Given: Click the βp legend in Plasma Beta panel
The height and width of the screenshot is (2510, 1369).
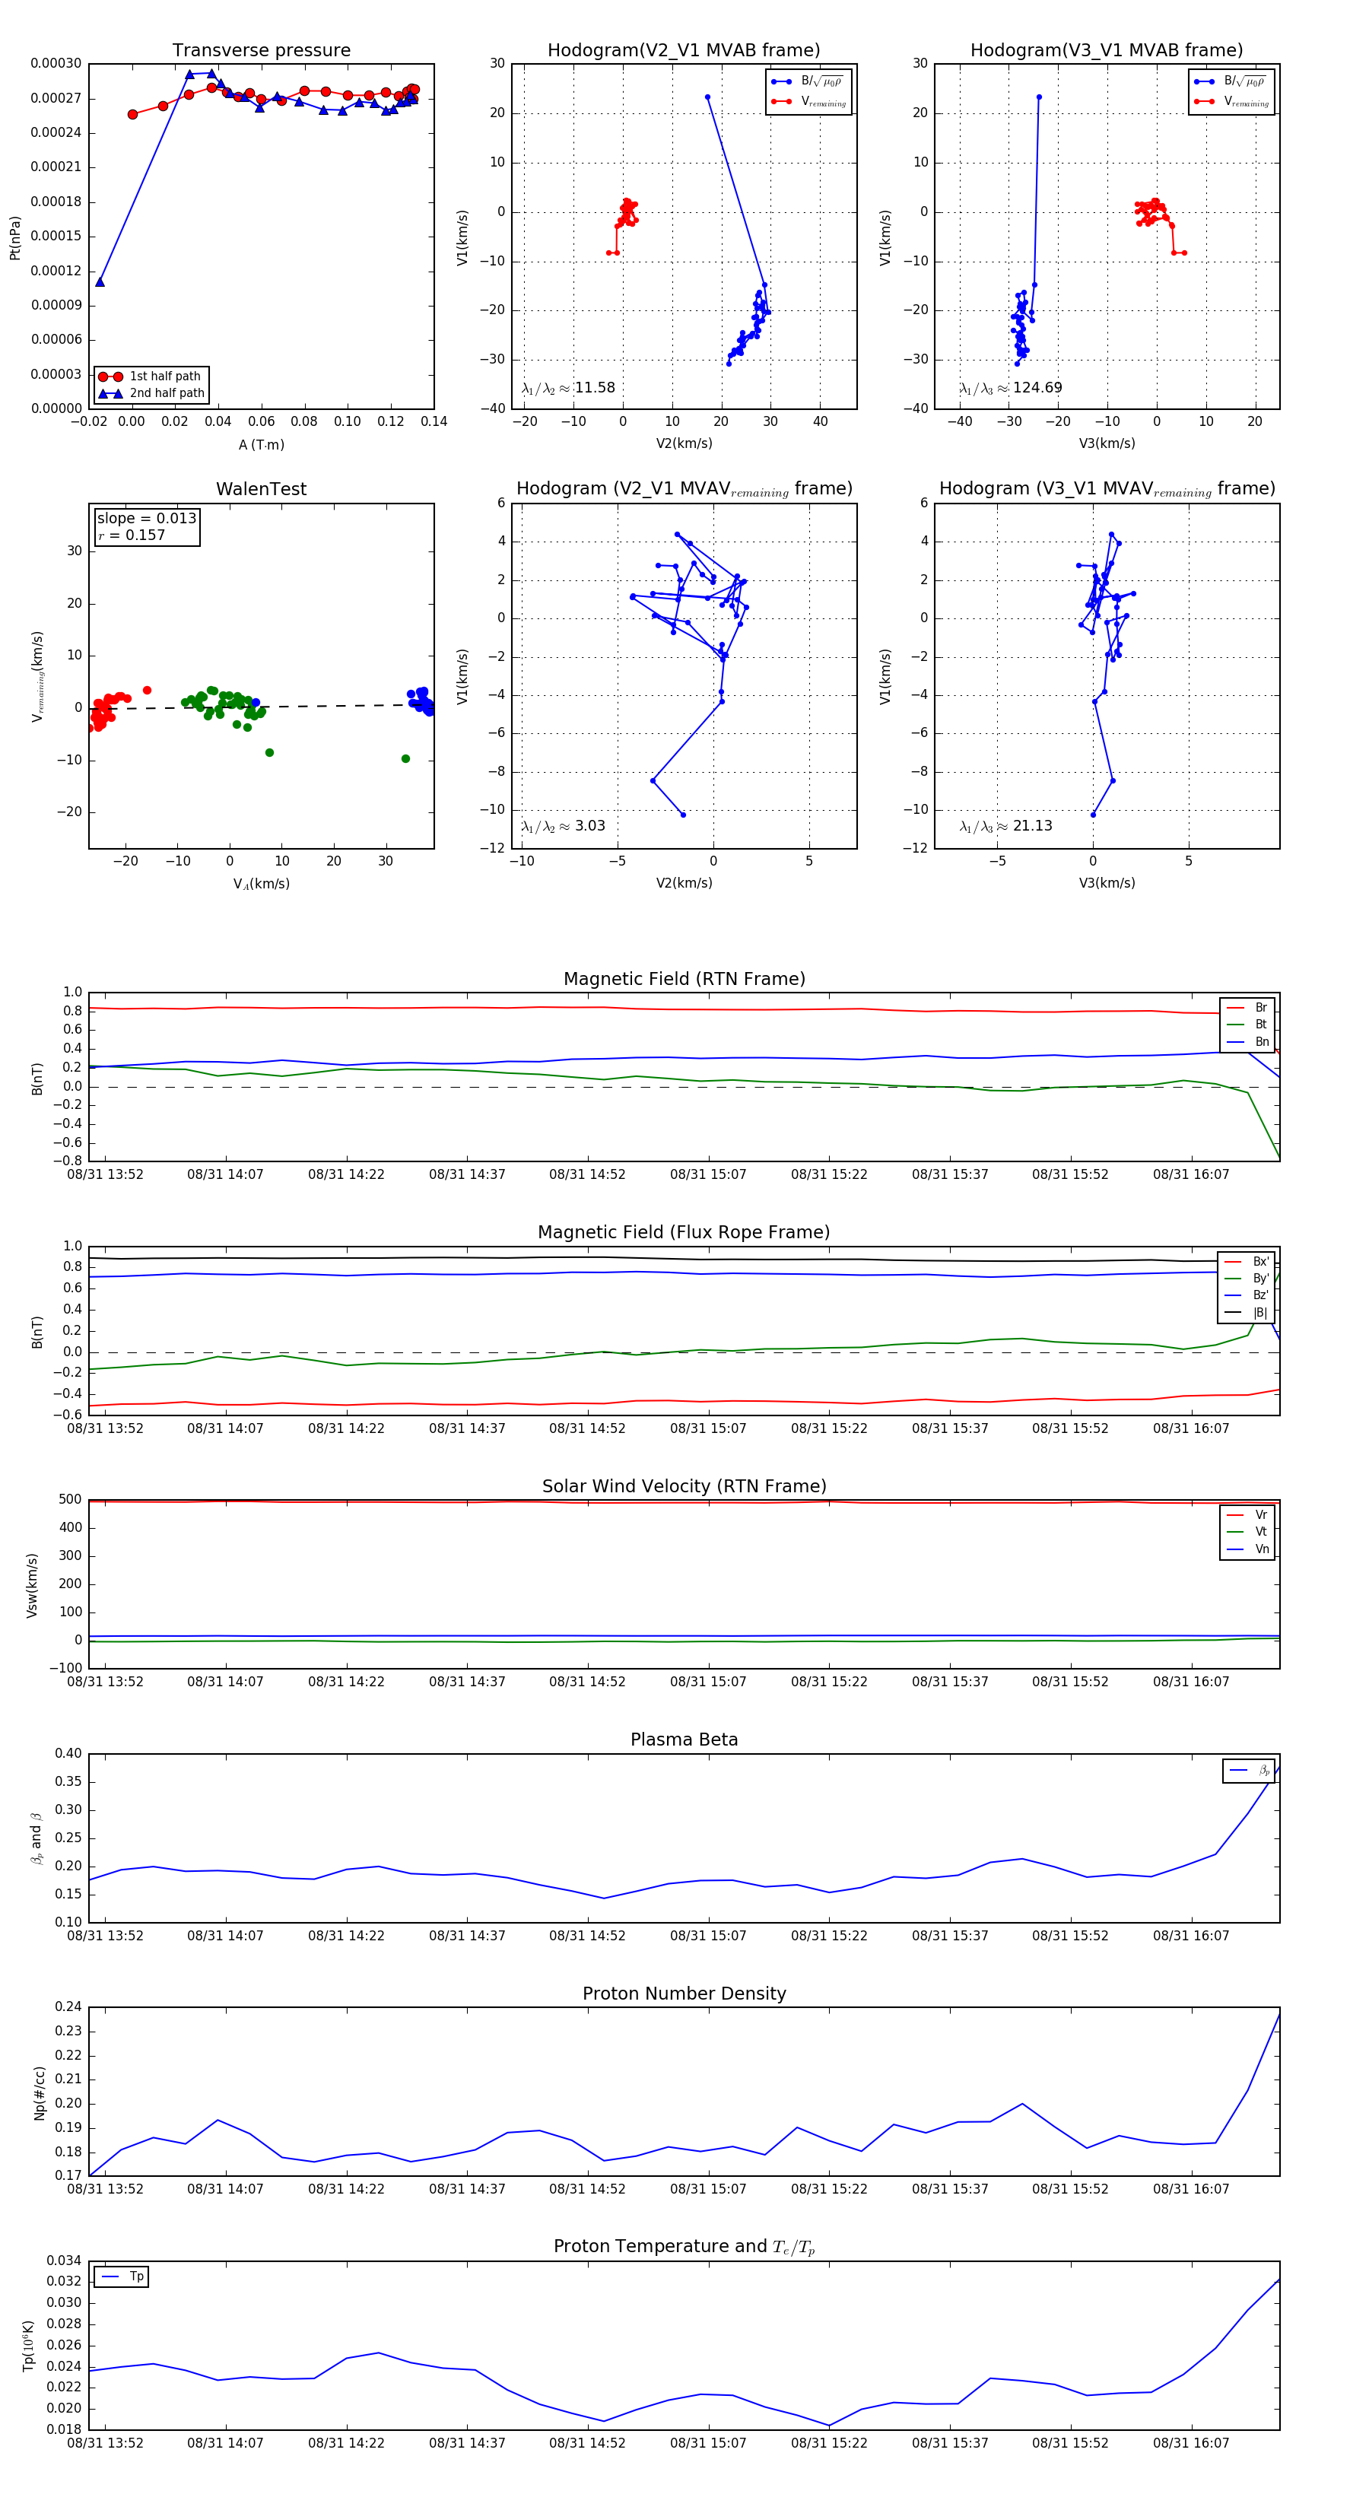Looking at the screenshot, I should pos(1249,1771).
